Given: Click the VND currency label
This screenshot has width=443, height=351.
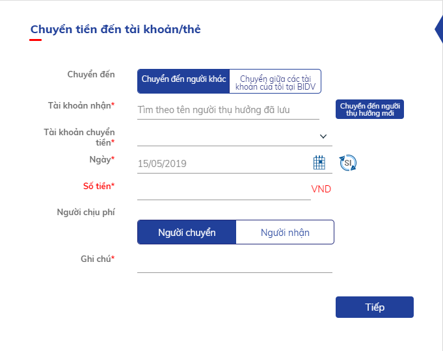Looking at the screenshot, I should pos(321,189).
